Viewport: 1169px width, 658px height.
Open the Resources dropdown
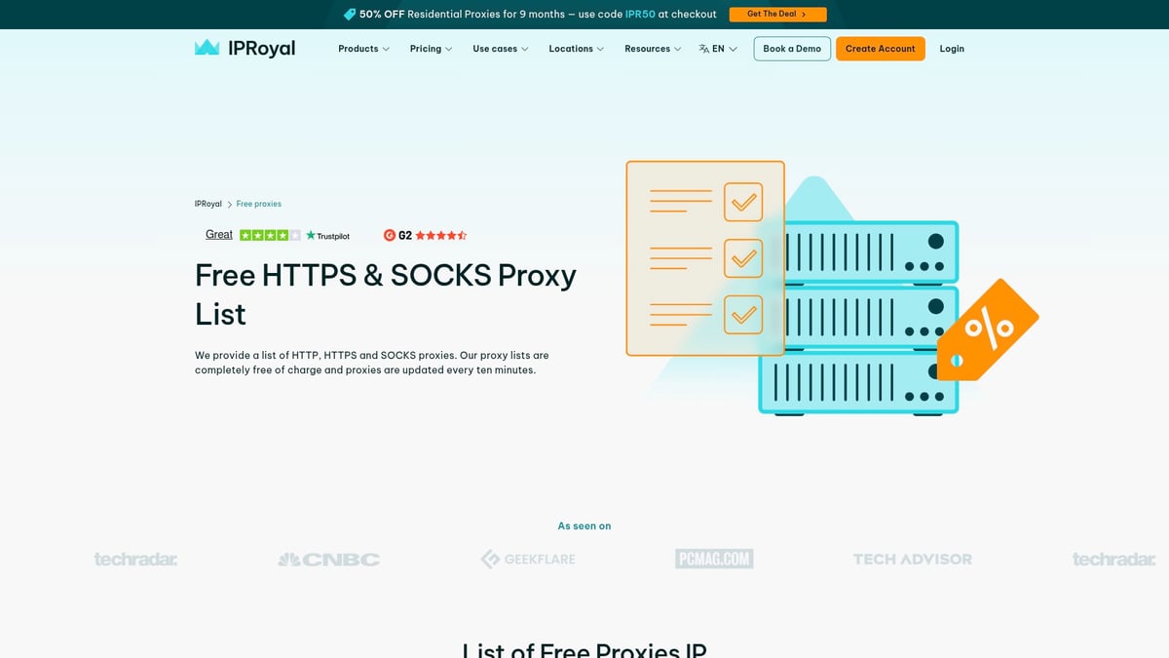point(652,48)
